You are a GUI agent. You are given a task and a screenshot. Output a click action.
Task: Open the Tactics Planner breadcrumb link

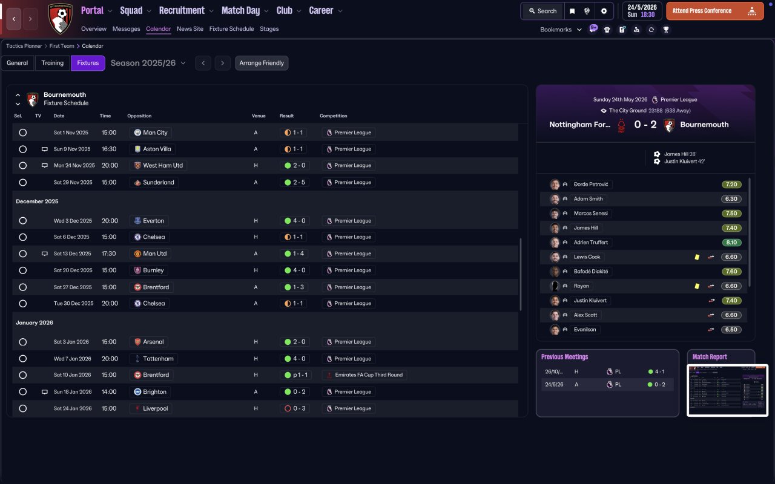click(x=24, y=46)
